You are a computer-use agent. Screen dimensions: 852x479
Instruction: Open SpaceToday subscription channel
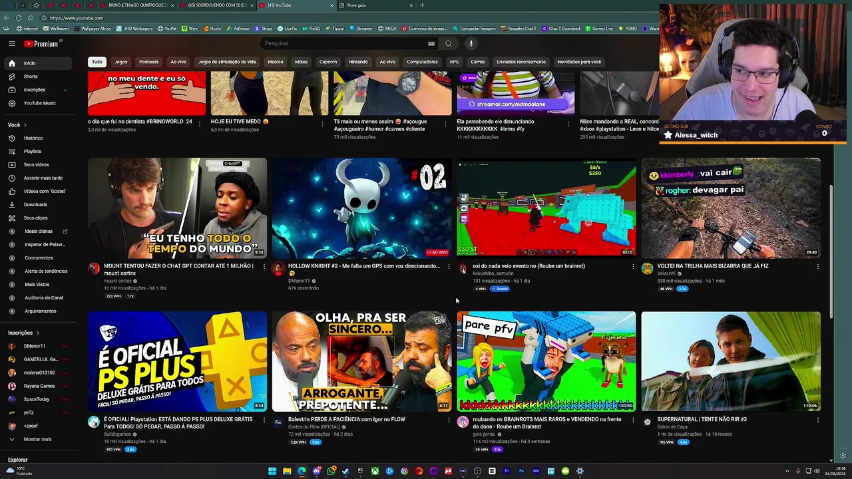click(x=37, y=399)
